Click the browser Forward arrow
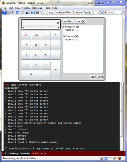The width and height of the screenshot is (127, 162). 9,12
